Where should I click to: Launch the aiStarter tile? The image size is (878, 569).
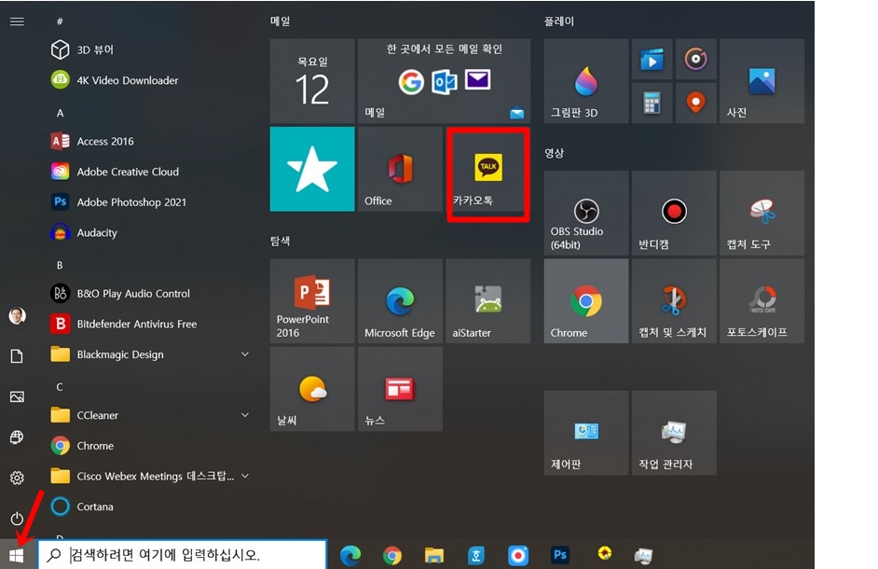point(488,301)
